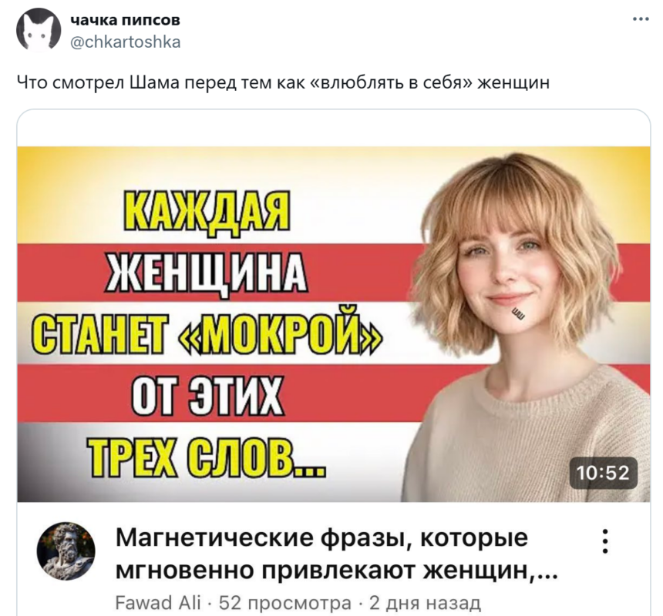Screen dimensions: 663x616
Task: Click the tweet text about Шама
Action: point(283,82)
